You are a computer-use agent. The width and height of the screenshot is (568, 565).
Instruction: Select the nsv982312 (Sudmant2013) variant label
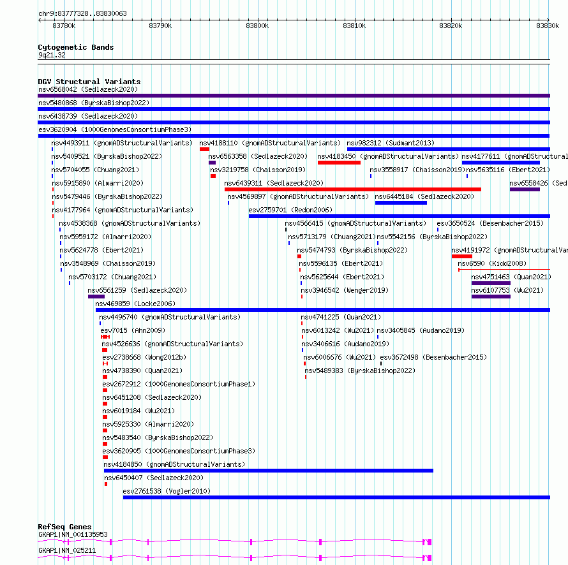click(391, 143)
